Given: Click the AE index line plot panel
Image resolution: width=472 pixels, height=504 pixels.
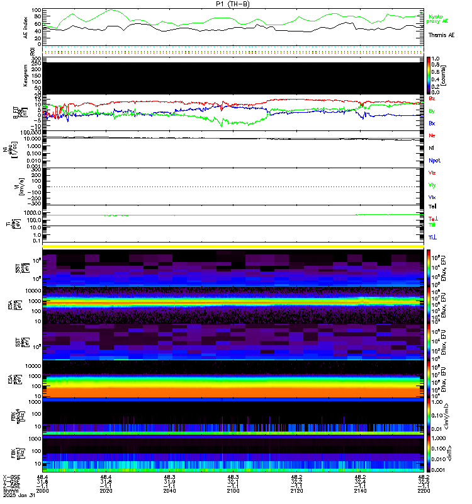Looking at the screenshot, I should (233, 27).
